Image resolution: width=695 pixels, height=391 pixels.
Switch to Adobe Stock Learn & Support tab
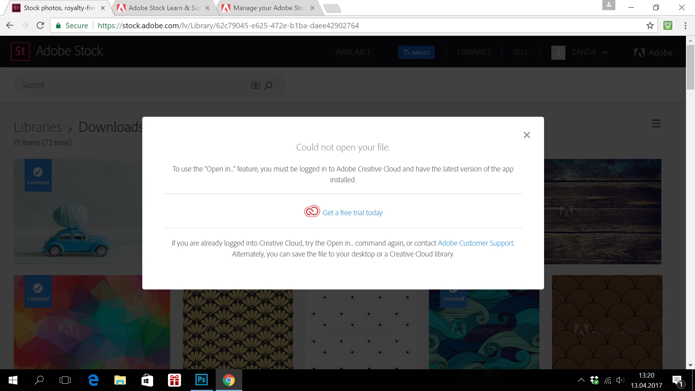[164, 8]
